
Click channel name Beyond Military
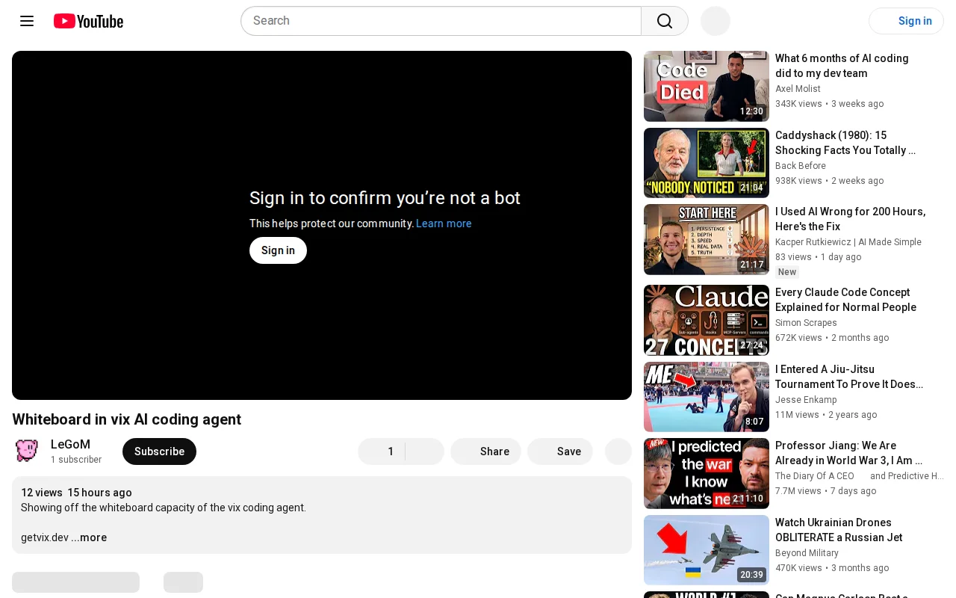(807, 553)
